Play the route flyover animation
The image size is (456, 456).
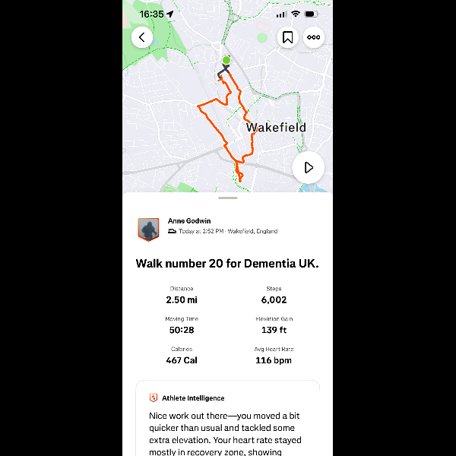click(x=308, y=167)
